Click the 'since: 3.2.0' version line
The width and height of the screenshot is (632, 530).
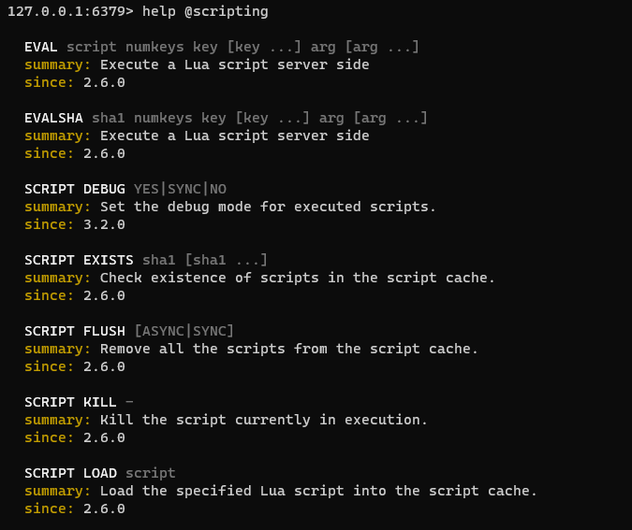pos(75,224)
